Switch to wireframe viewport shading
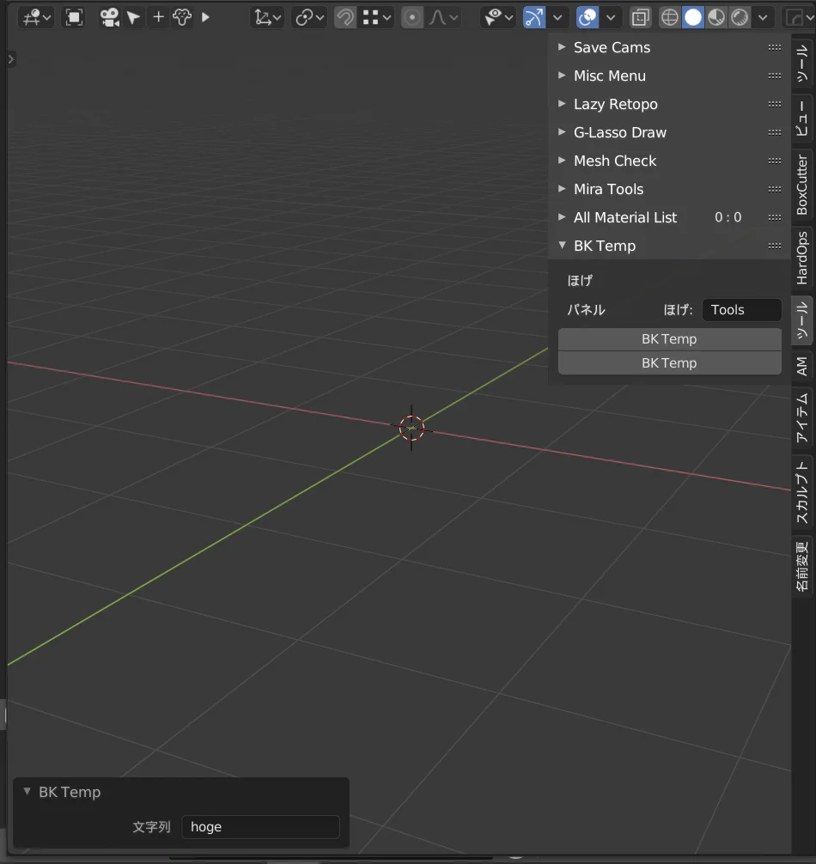Image resolution: width=816 pixels, height=864 pixels. tap(668, 17)
